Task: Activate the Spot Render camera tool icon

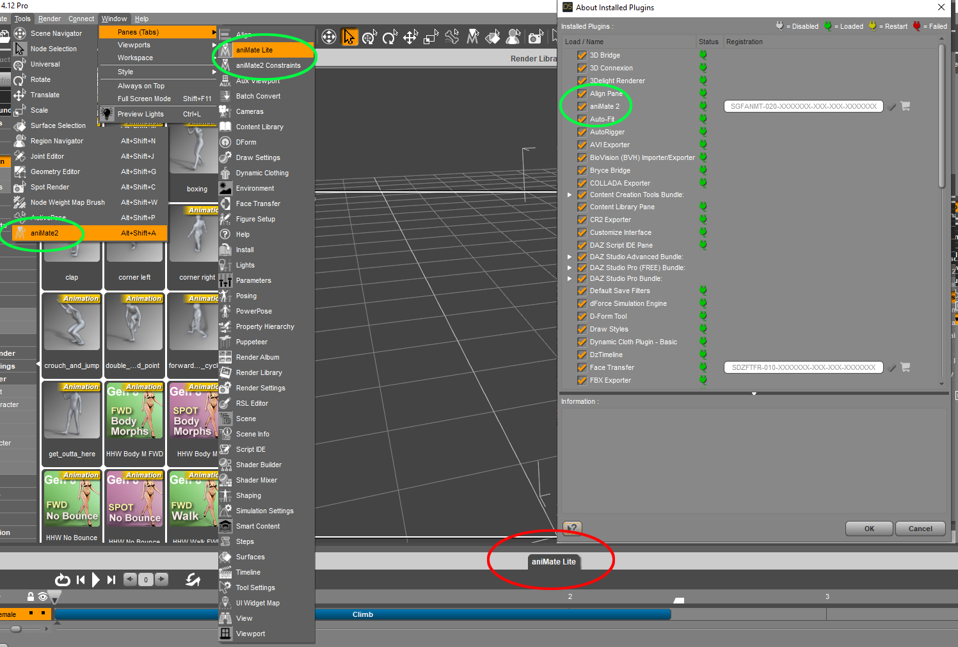Action: tap(536, 37)
